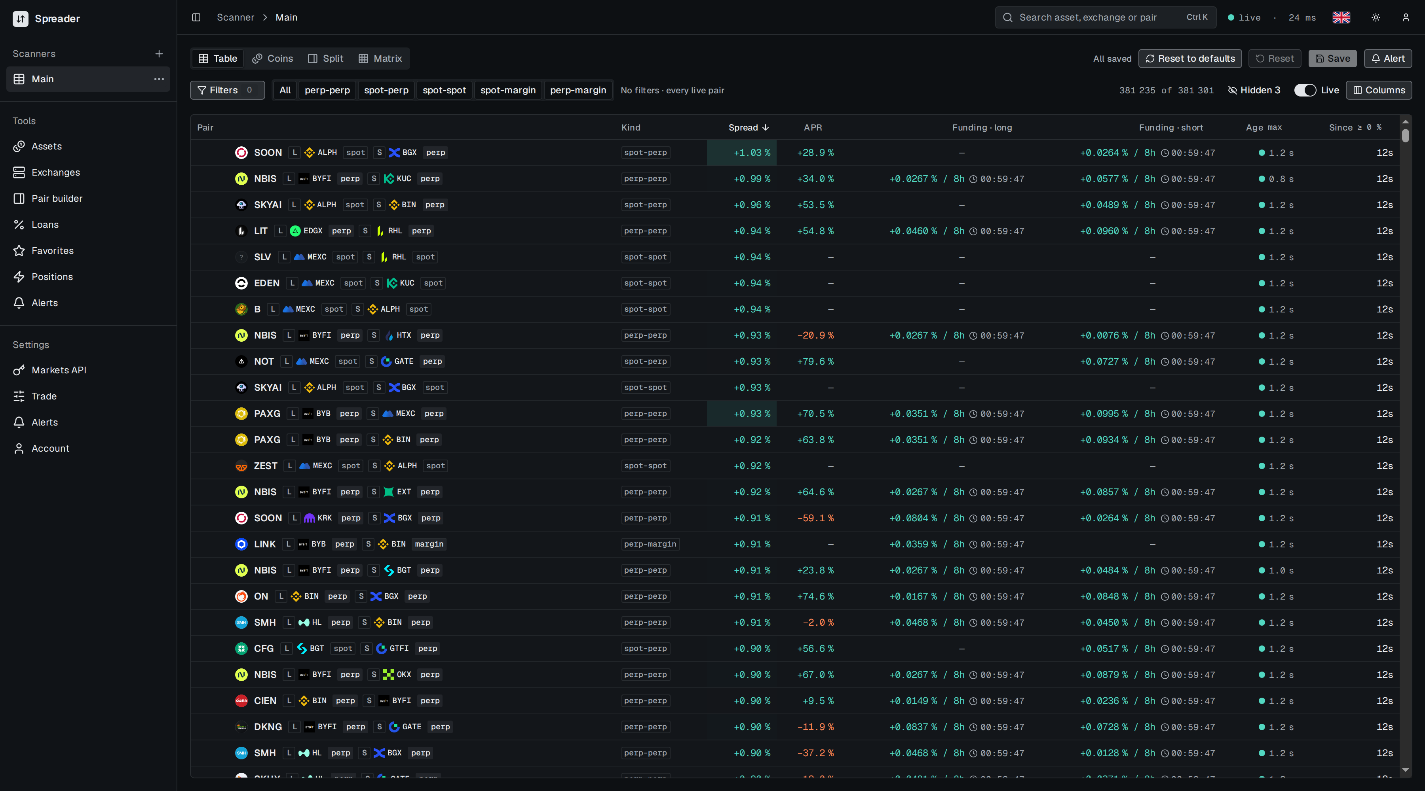The image size is (1425, 791).
Task: Open Markets API settings
Action: coord(89,370)
